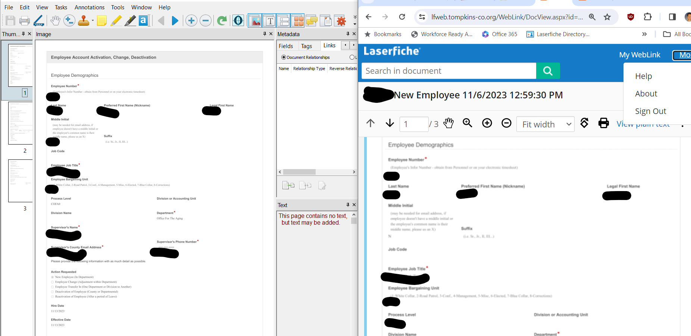Click the My WebLink link
Image resolution: width=691 pixels, height=336 pixels.
(x=640, y=55)
